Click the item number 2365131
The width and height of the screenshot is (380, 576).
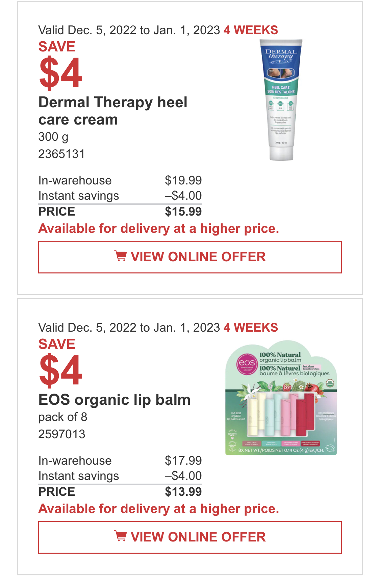click(x=61, y=154)
